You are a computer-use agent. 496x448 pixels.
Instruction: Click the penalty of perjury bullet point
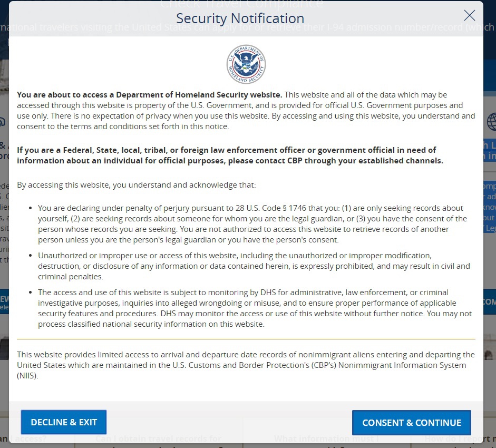click(252, 224)
